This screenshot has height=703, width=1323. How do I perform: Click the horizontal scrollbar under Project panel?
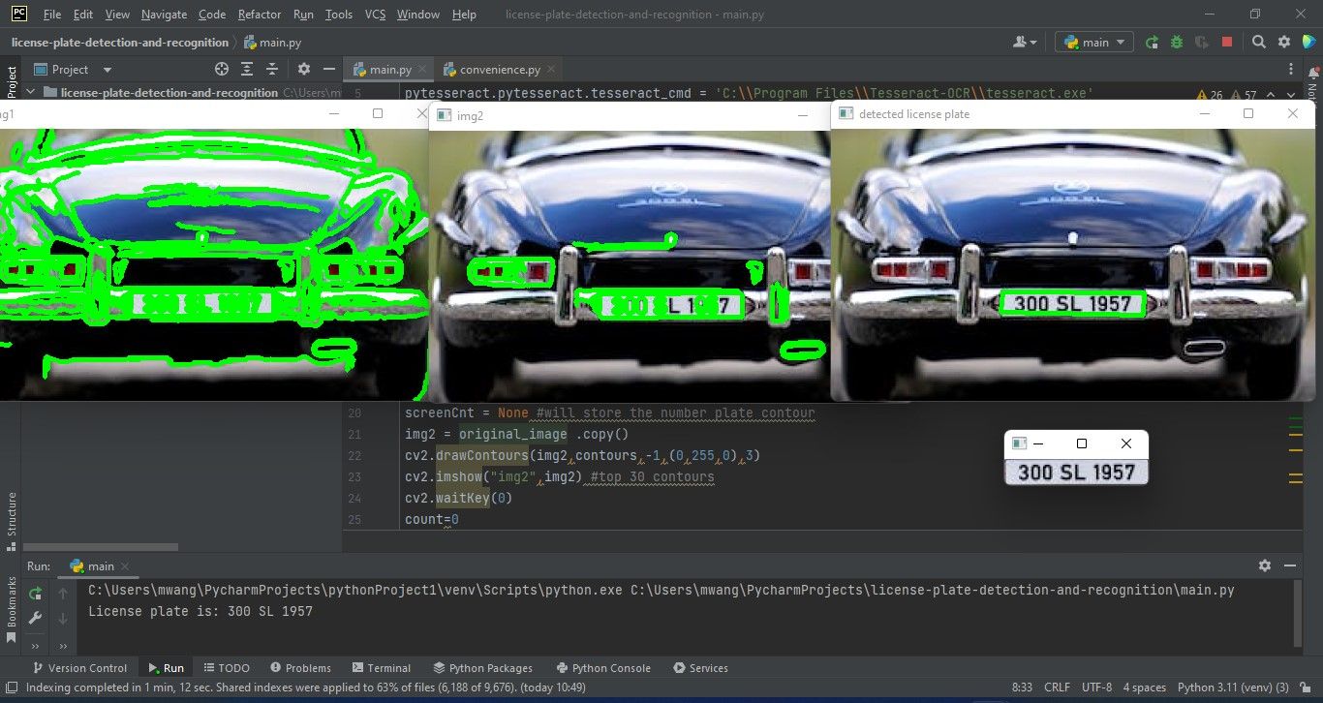100,547
